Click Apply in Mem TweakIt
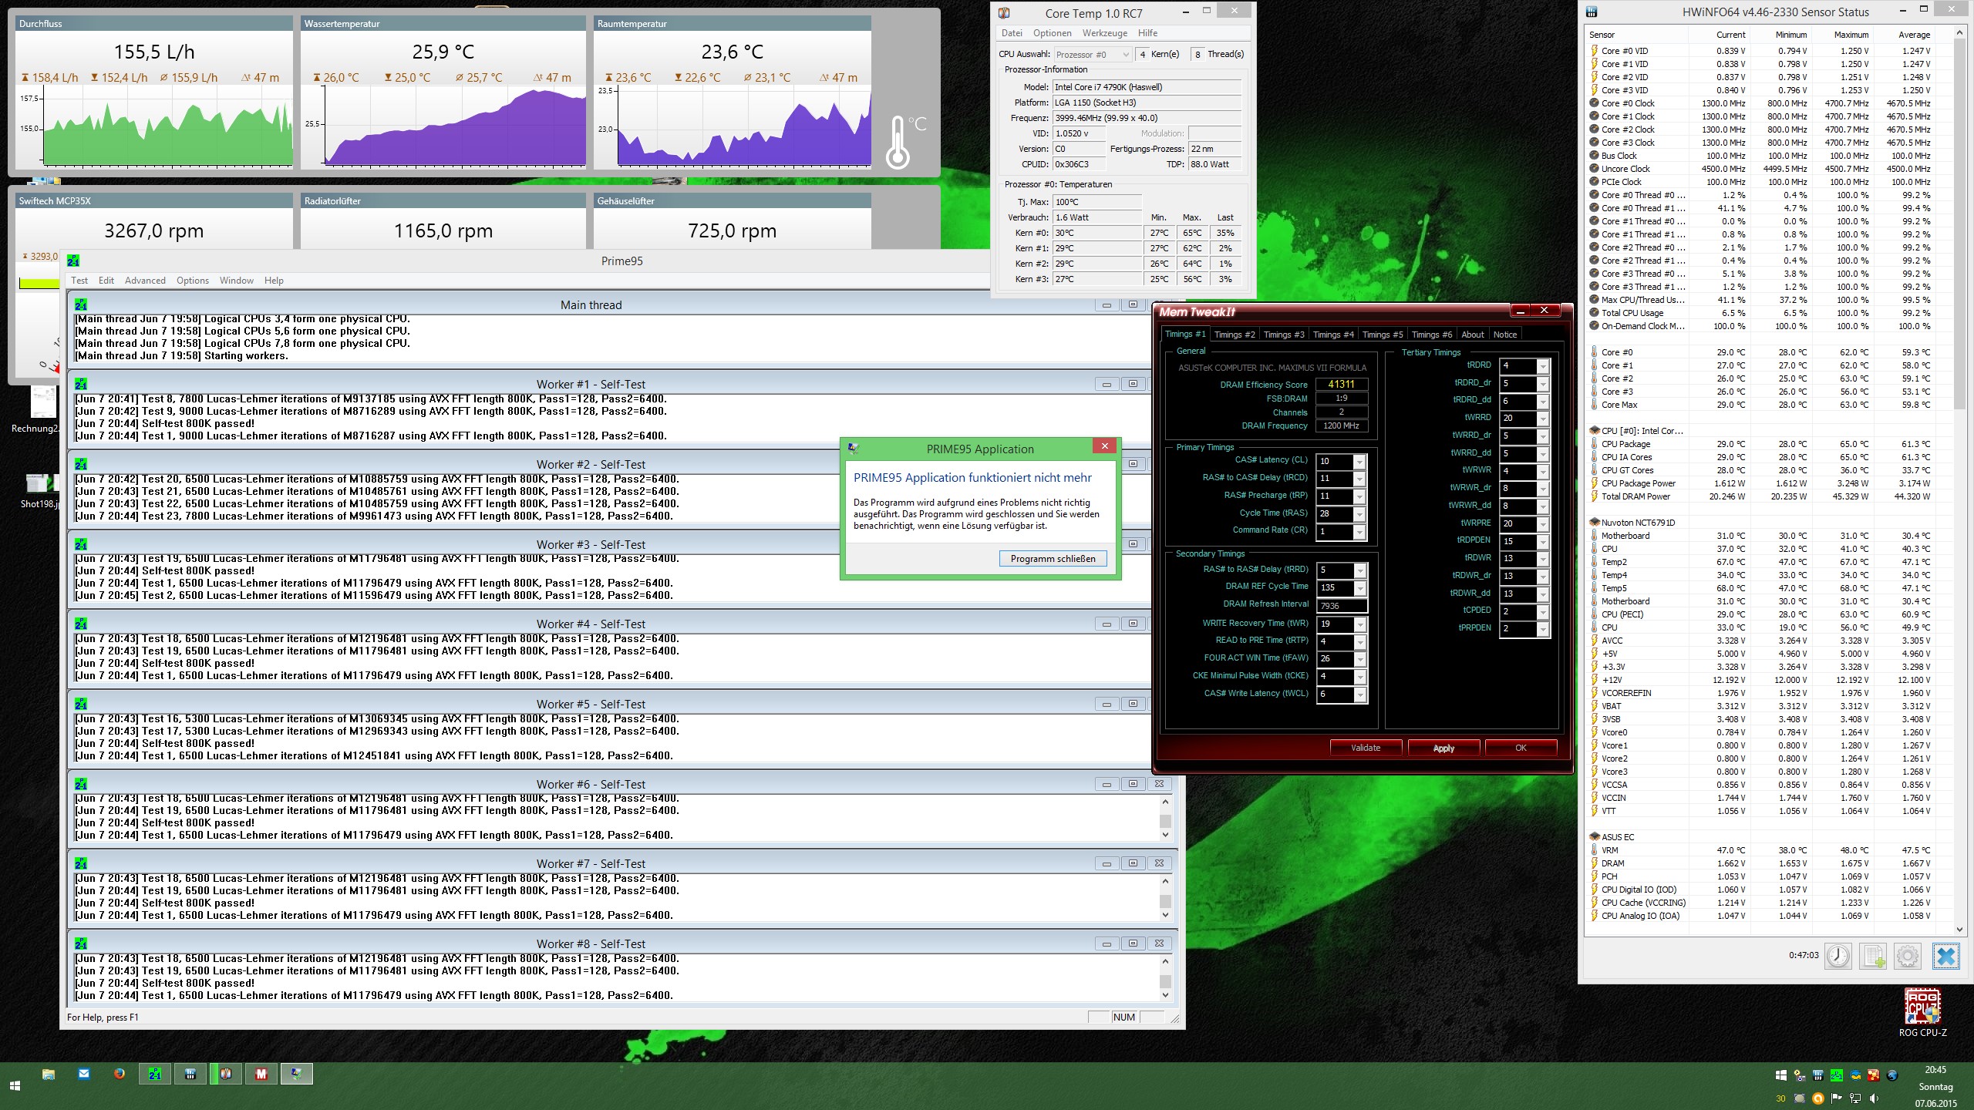1974x1110 pixels. coord(1443,748)
